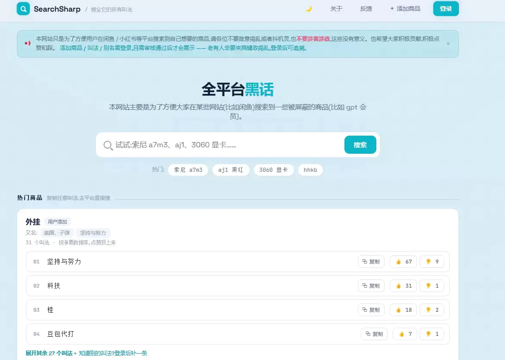505x360 pixels.
Task: Dismiss the notice banner with the × icon
Action: (448, 44)
